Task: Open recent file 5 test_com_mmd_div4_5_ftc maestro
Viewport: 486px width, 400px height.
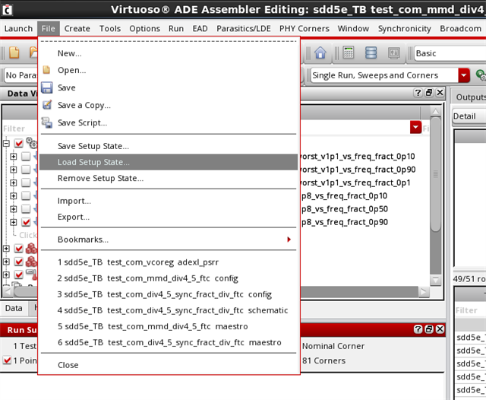Action: tap(169, 326)
